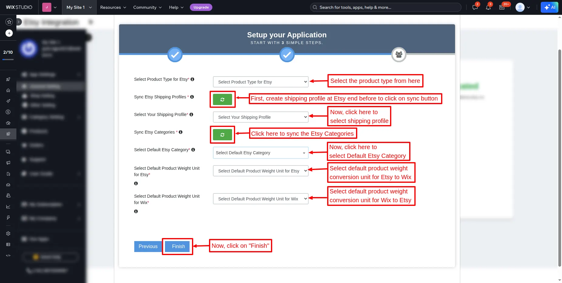Click the Previous button

(148, 247)
